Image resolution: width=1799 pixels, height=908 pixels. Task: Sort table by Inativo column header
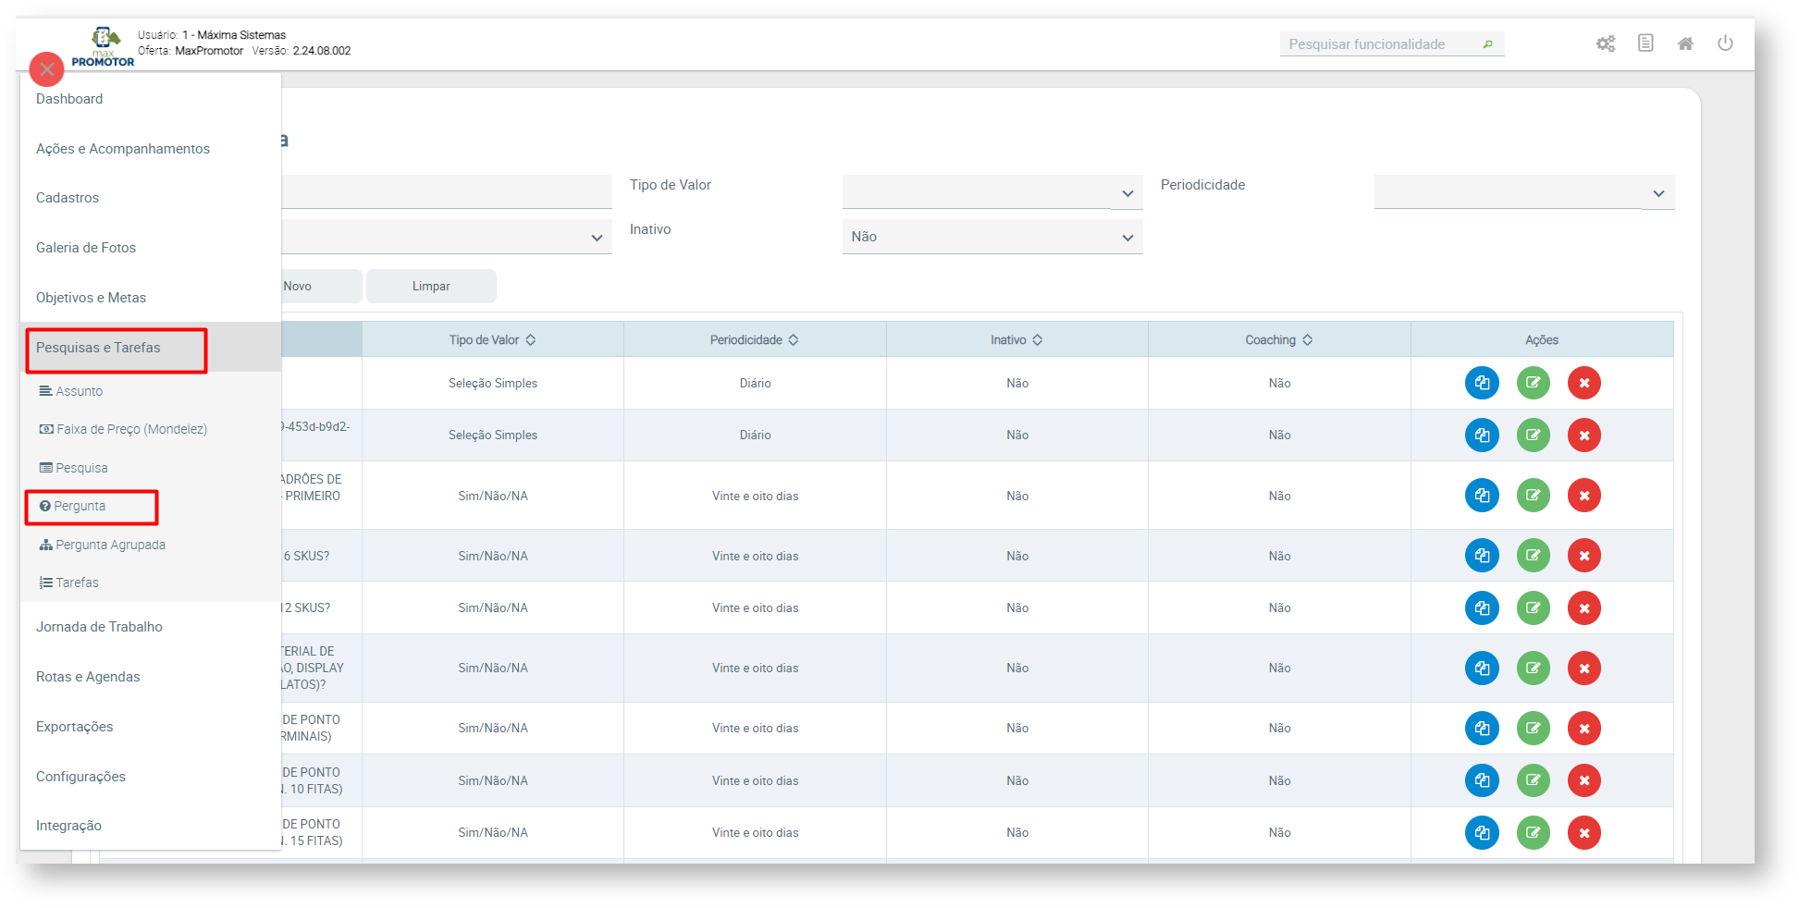coord(1017,340)
